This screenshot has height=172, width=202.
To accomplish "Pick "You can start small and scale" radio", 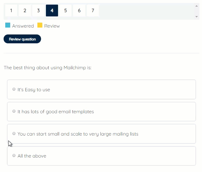I will click(14, 134).
